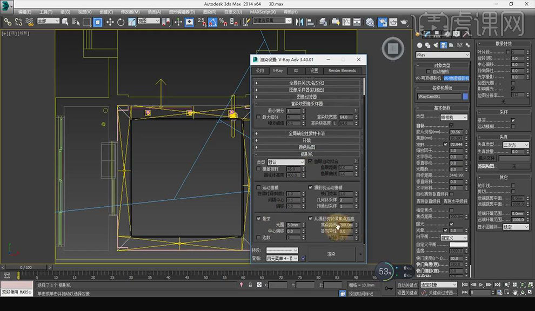Open the 查看 view dropdown

coord(282,259)
